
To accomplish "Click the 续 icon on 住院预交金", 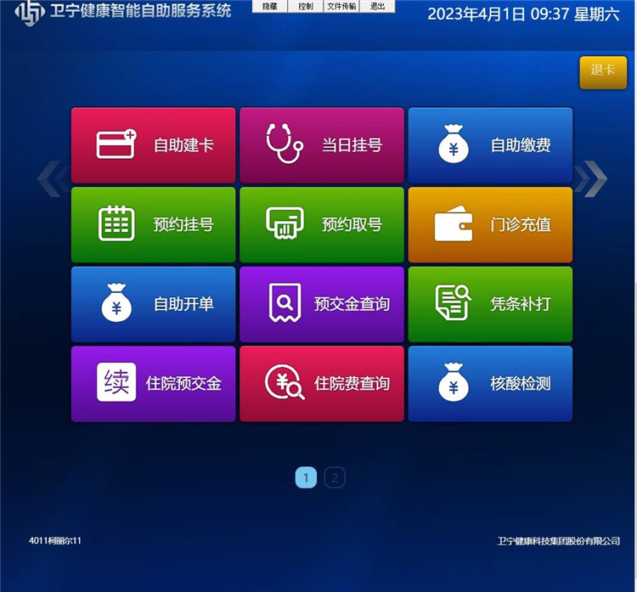I will 116,382.
